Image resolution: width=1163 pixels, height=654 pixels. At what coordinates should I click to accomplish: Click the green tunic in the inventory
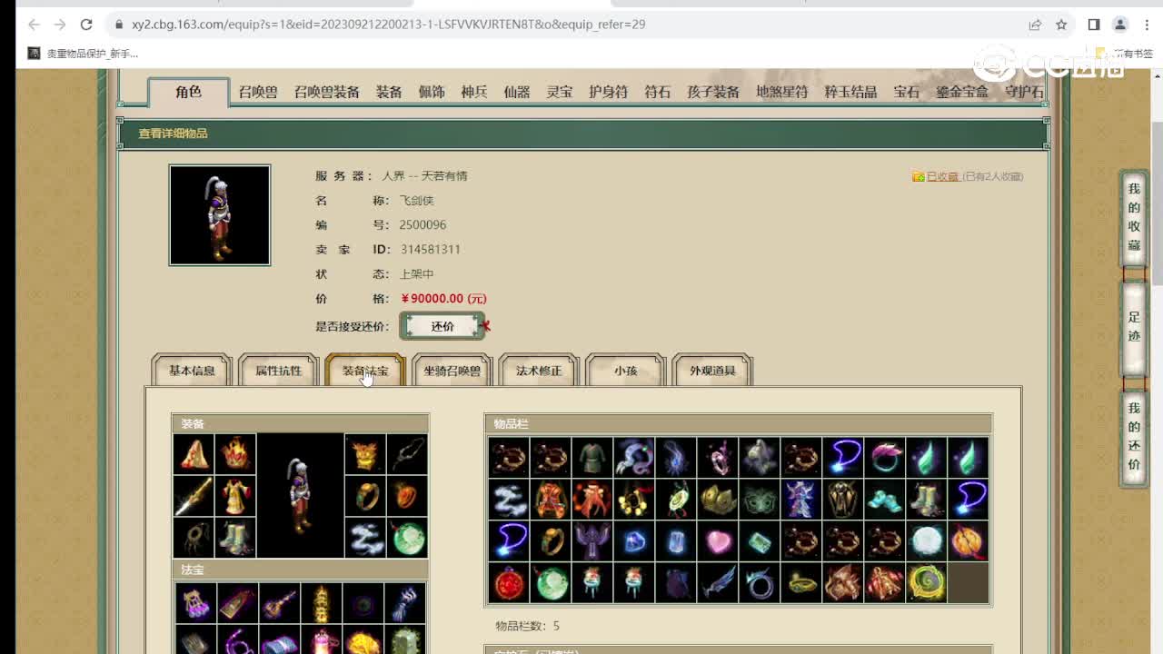[x=592, y=457]
